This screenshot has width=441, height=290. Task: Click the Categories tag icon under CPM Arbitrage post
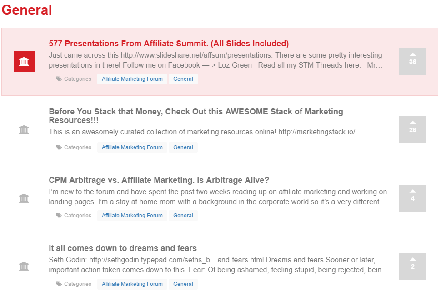tap(59, 216)
